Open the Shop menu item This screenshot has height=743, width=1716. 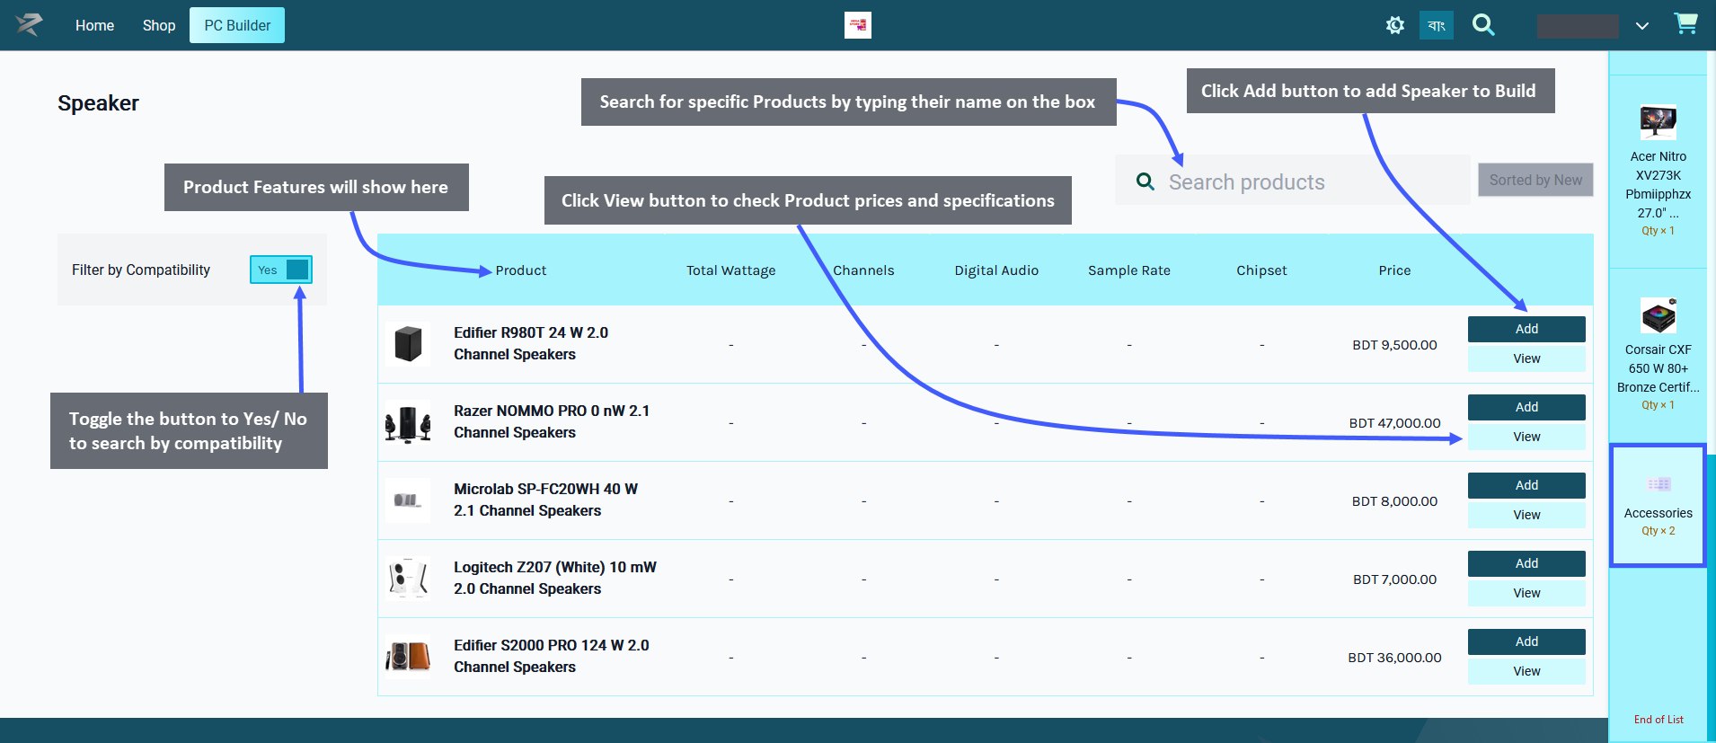(159, 25)
